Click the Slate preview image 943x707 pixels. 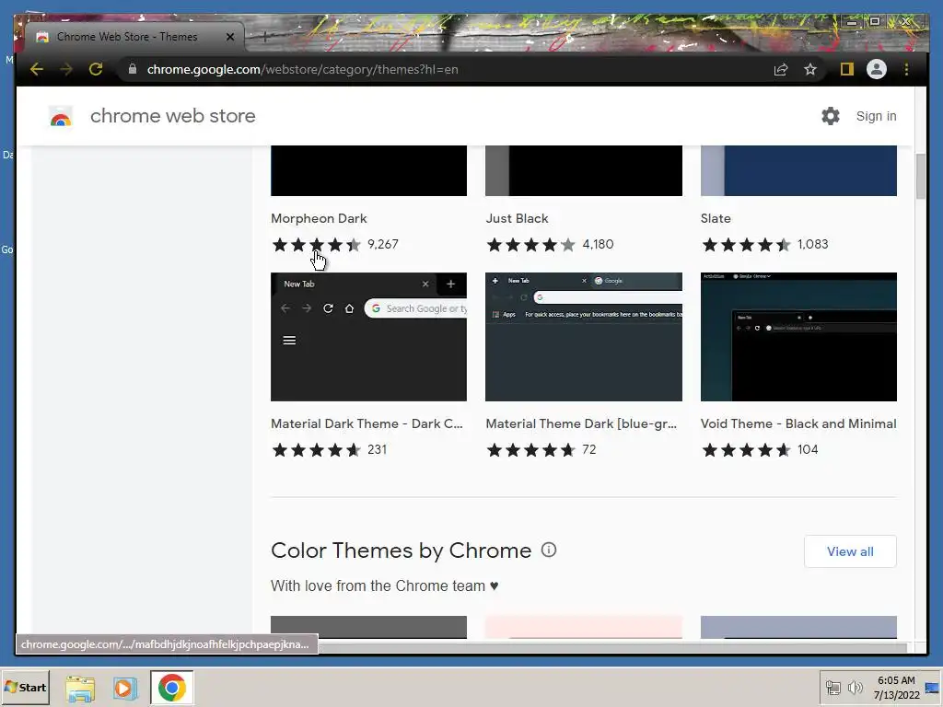pyautogui.click(x=798, y=170)
